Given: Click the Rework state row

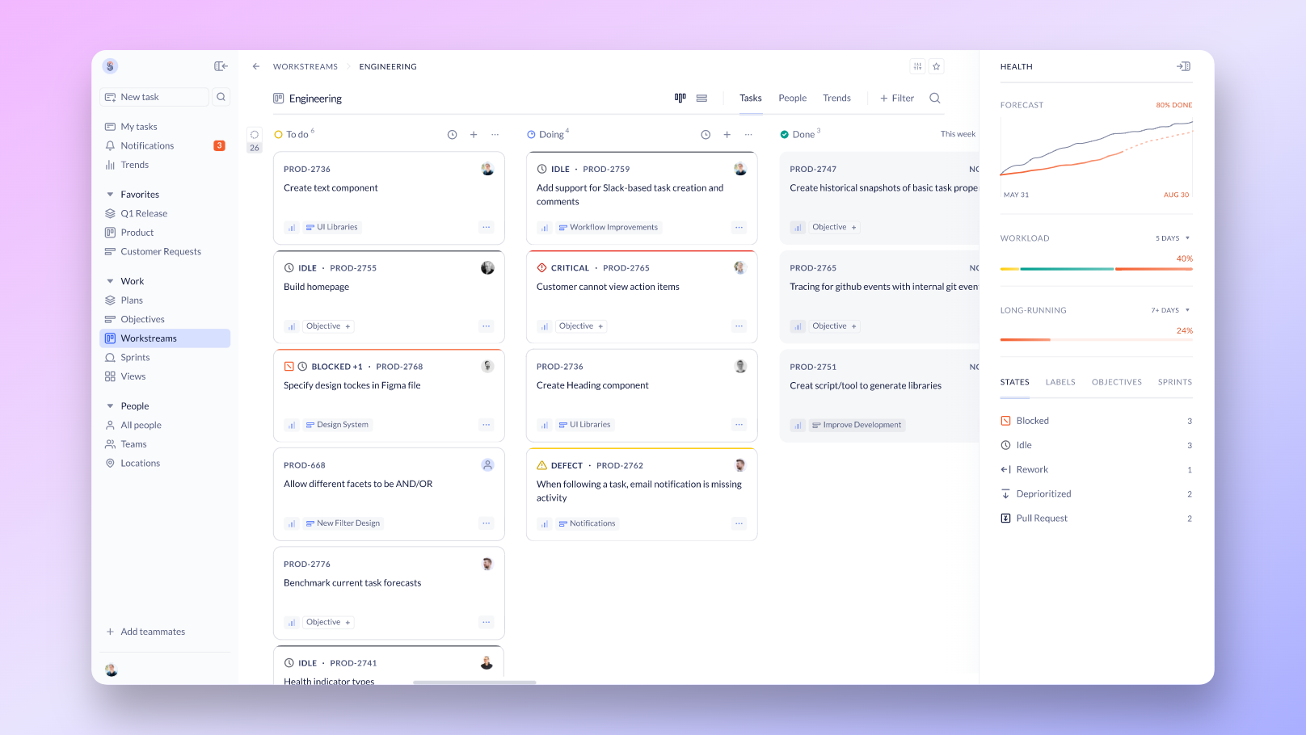Looking at the screenshot, I should (x=1097, y=469).
